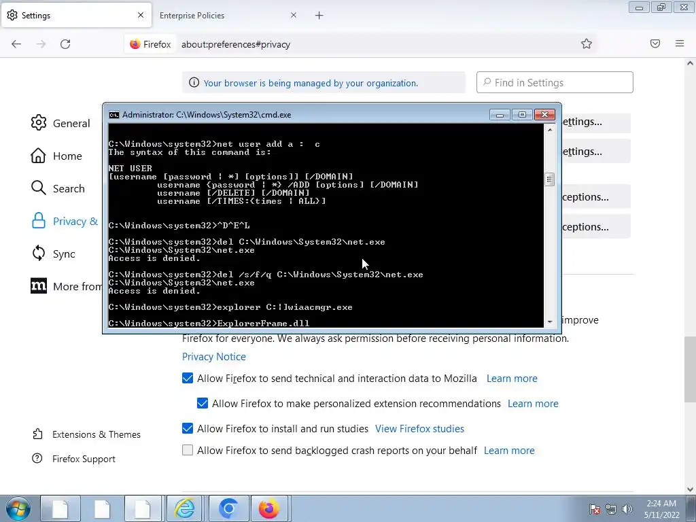Reload the current Firefox page
Screen dimensions: 696x522
pyautogui.click(x=65, y=44)
